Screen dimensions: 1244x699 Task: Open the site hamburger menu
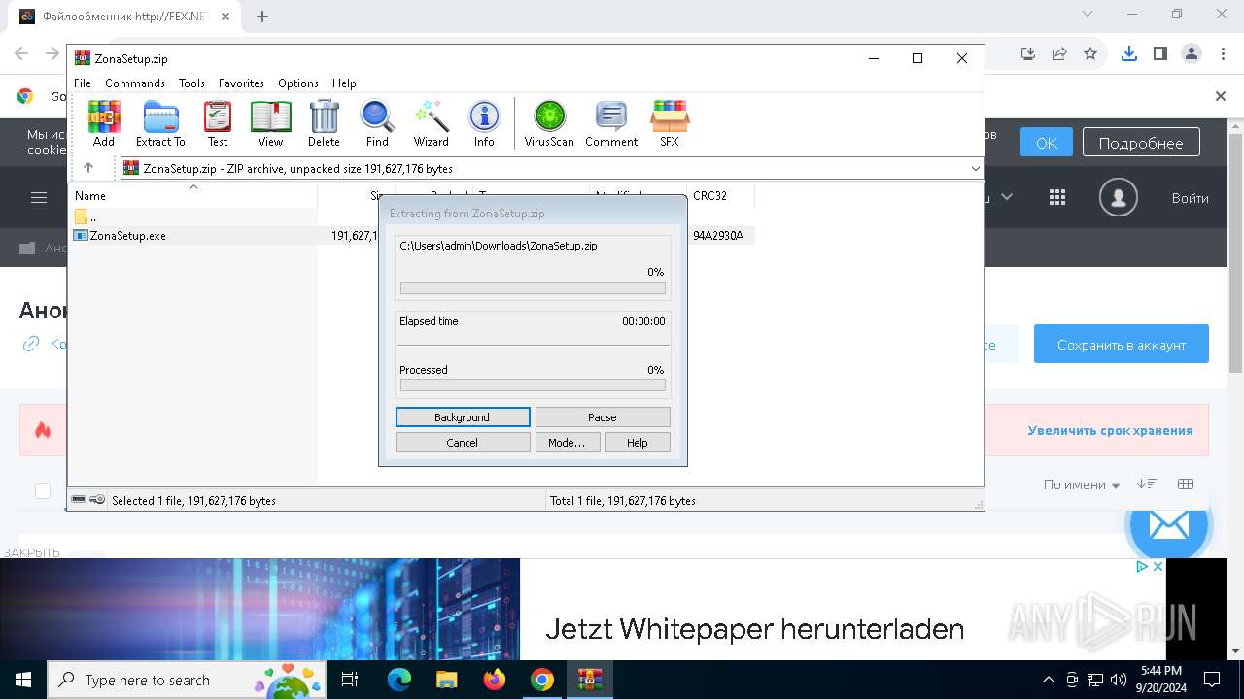(x=39, y=198)
